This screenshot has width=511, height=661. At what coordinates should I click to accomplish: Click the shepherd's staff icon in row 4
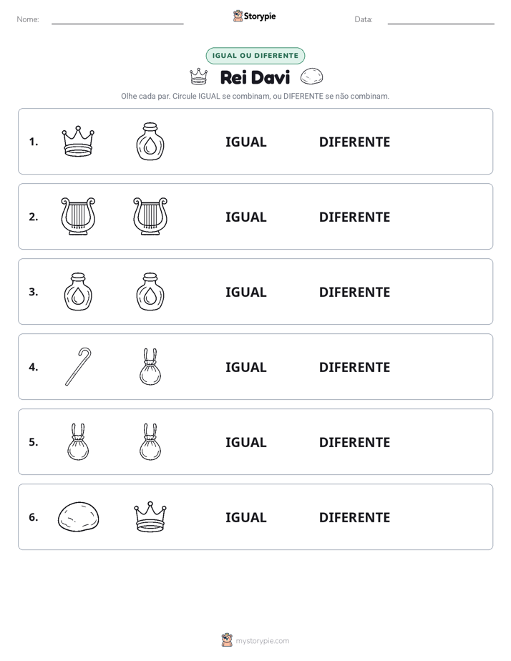(x=78, y=367)
